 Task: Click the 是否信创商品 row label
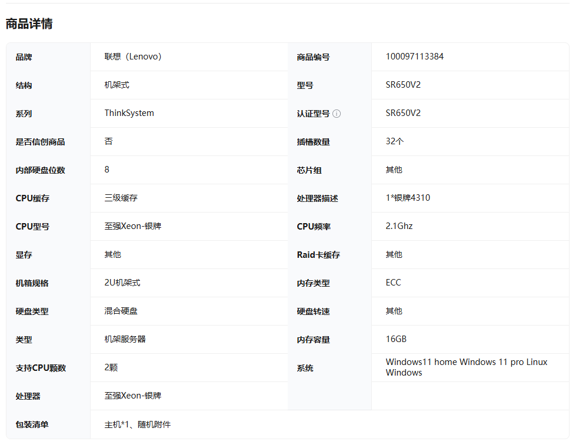40,142
